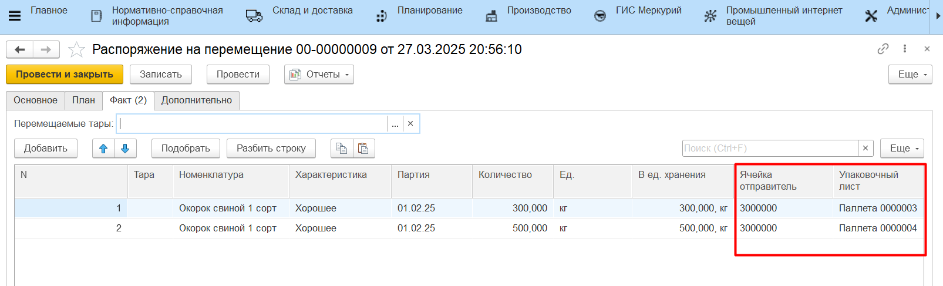
Task: Switch to the Основное tab
Action: tap(35, 100)
